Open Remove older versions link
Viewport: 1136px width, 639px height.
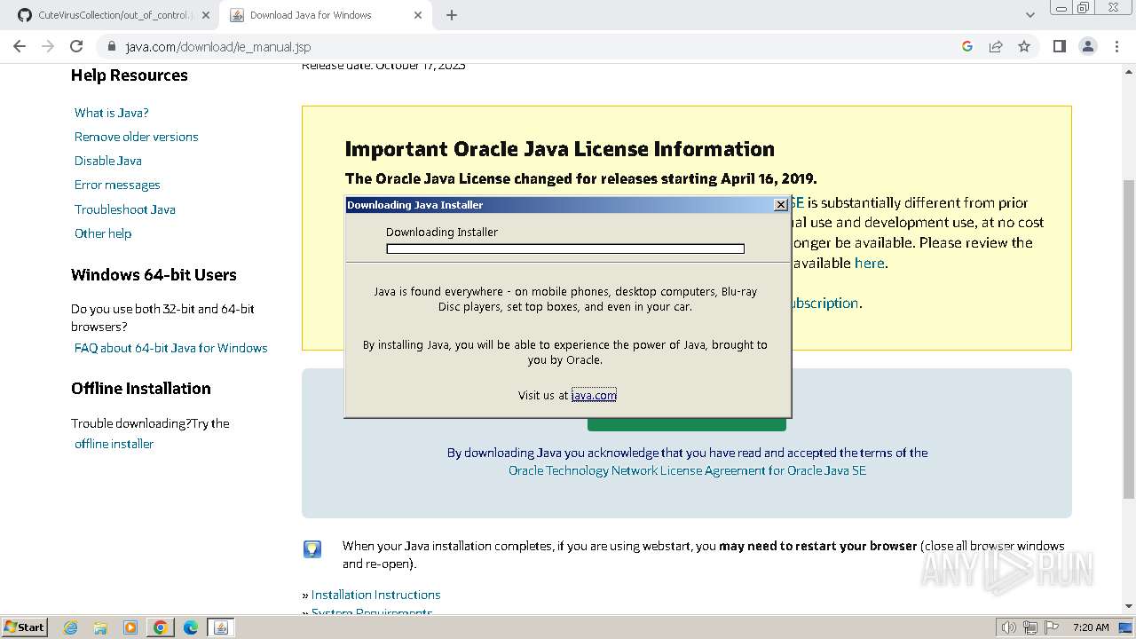point(136,137)
